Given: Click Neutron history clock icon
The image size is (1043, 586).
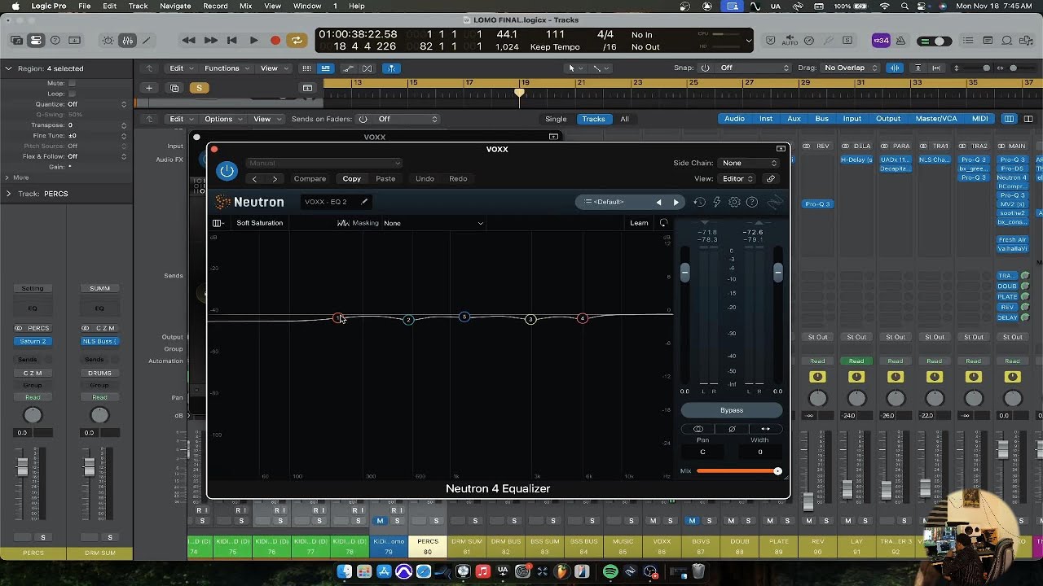Looking at the screenshot, I should click(x=699, y=202).
